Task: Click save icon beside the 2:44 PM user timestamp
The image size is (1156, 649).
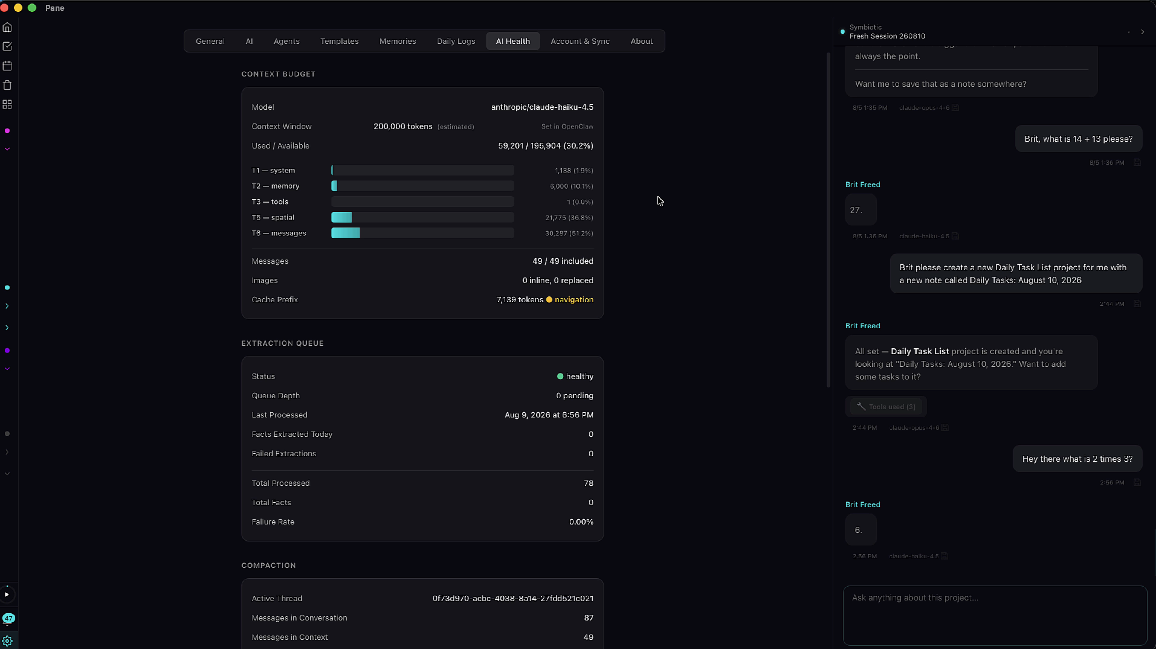Action: pos(1137,304)
